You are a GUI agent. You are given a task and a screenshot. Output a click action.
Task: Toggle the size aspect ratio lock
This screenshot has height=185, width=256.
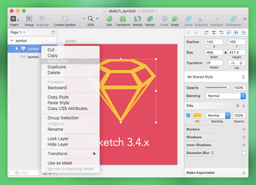pos(225,52)
